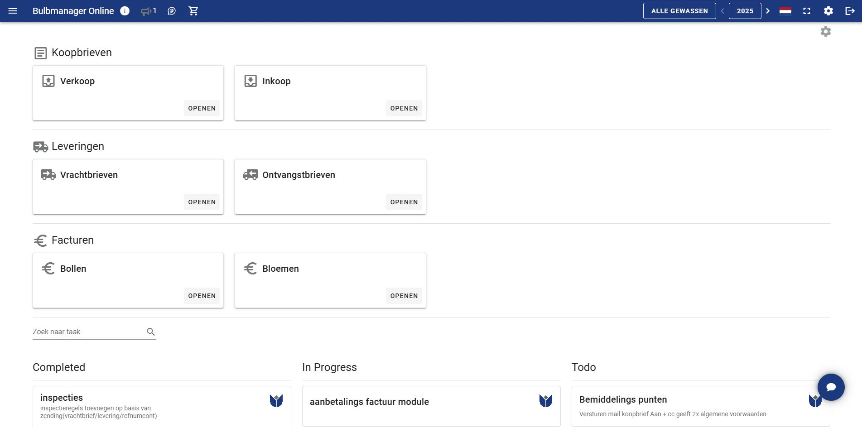Log out using the exit icon
Viewport: 862px width, 428px height.
pos(850,11)
